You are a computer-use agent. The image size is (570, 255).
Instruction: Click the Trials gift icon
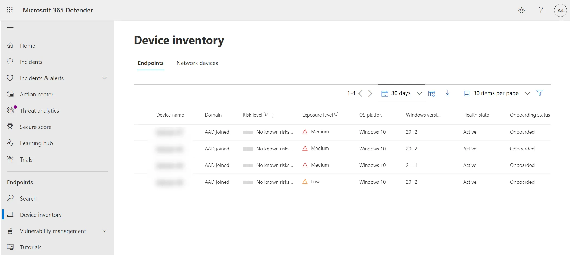coord(10,159)
